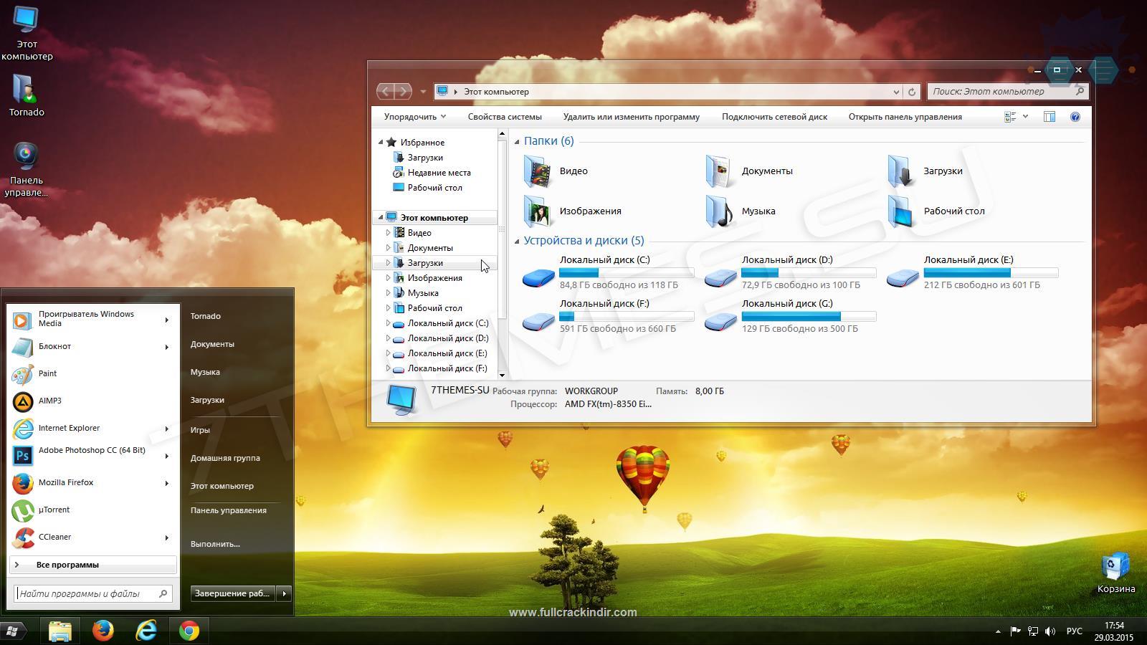This screenshot has width=1147, height=645.
Task: Select Локальный диск (E:) drive icon in main pane
Action: pyautogui.click(x=903, y=276)
